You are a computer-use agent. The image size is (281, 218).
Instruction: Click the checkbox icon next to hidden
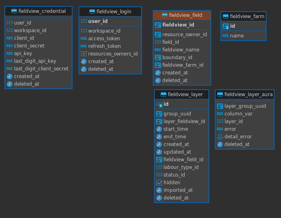click(x=159, y=183)
